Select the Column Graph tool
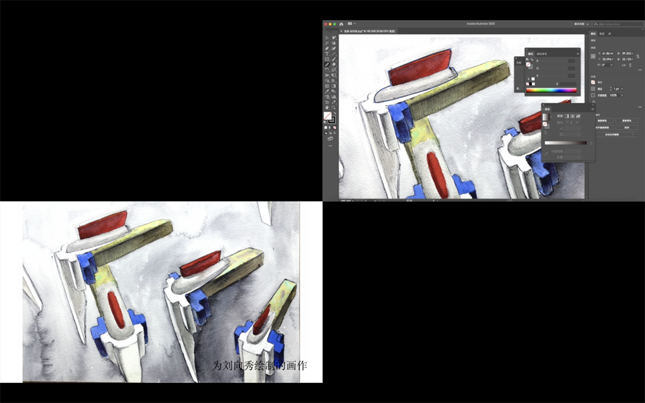 tap(333, 97)
